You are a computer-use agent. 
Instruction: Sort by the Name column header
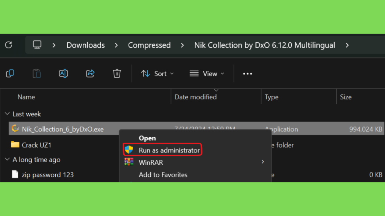pyautogui.click(x=26, y=97)
